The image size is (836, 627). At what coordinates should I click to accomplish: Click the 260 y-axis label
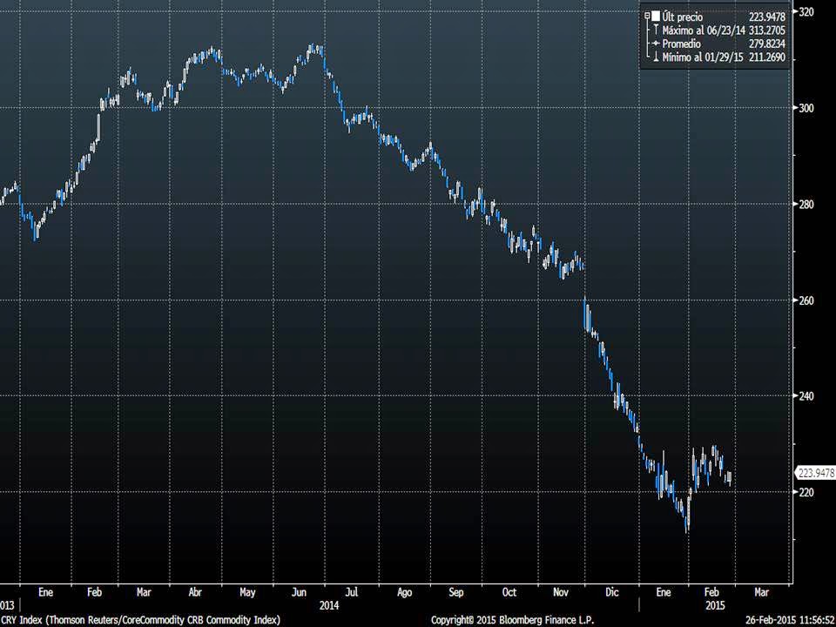coord(806,300)
